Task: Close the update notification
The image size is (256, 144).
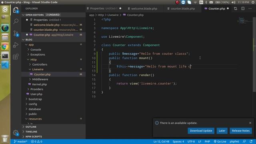Action: [x=250, y=123]
